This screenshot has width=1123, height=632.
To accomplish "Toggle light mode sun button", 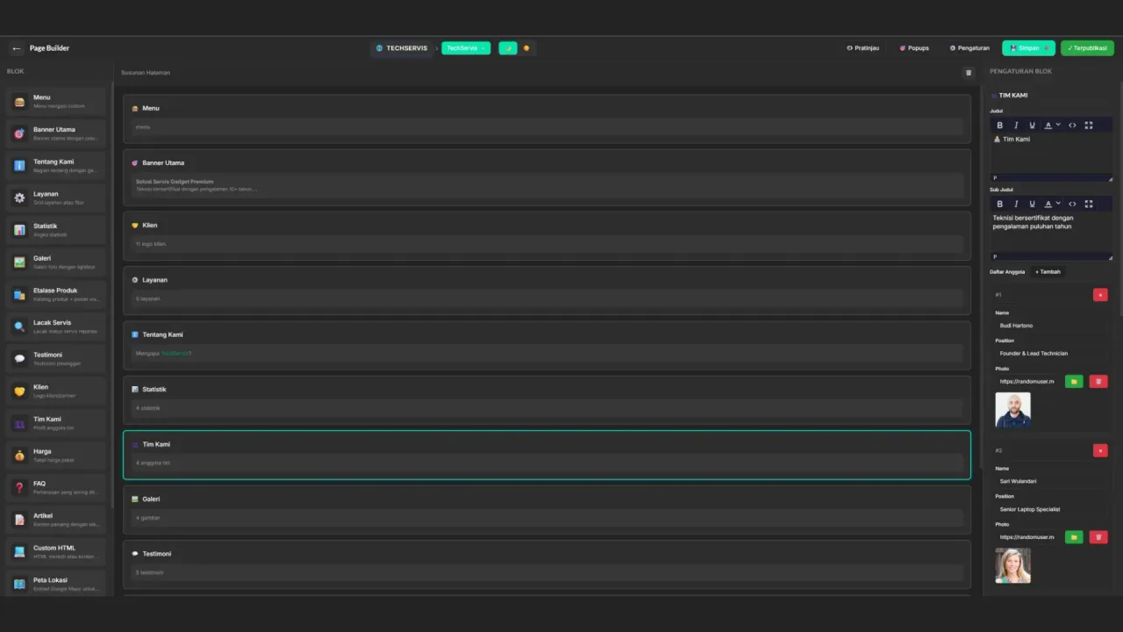I will (x=526, y=48).
